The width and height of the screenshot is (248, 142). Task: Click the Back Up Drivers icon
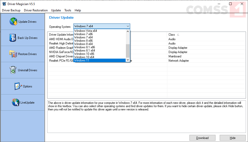coord(13,38)
